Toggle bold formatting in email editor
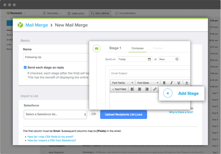The width and height of the screenshot is (221, 154). 164,83
